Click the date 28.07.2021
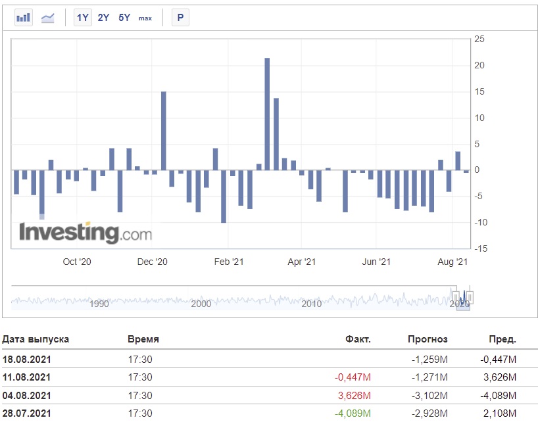 [26, 413]
